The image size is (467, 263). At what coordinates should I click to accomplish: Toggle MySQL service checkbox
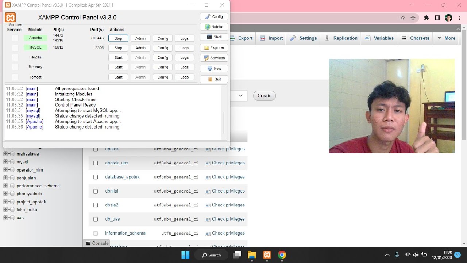pos(15,47)
